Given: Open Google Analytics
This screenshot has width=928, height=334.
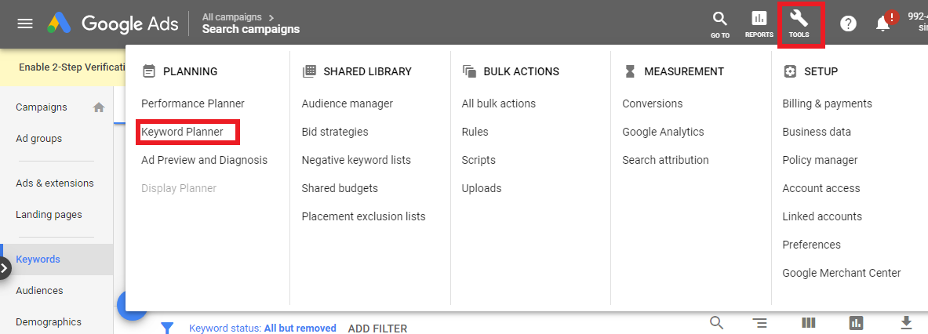Looking at the screenshot, I should (664, 132).
